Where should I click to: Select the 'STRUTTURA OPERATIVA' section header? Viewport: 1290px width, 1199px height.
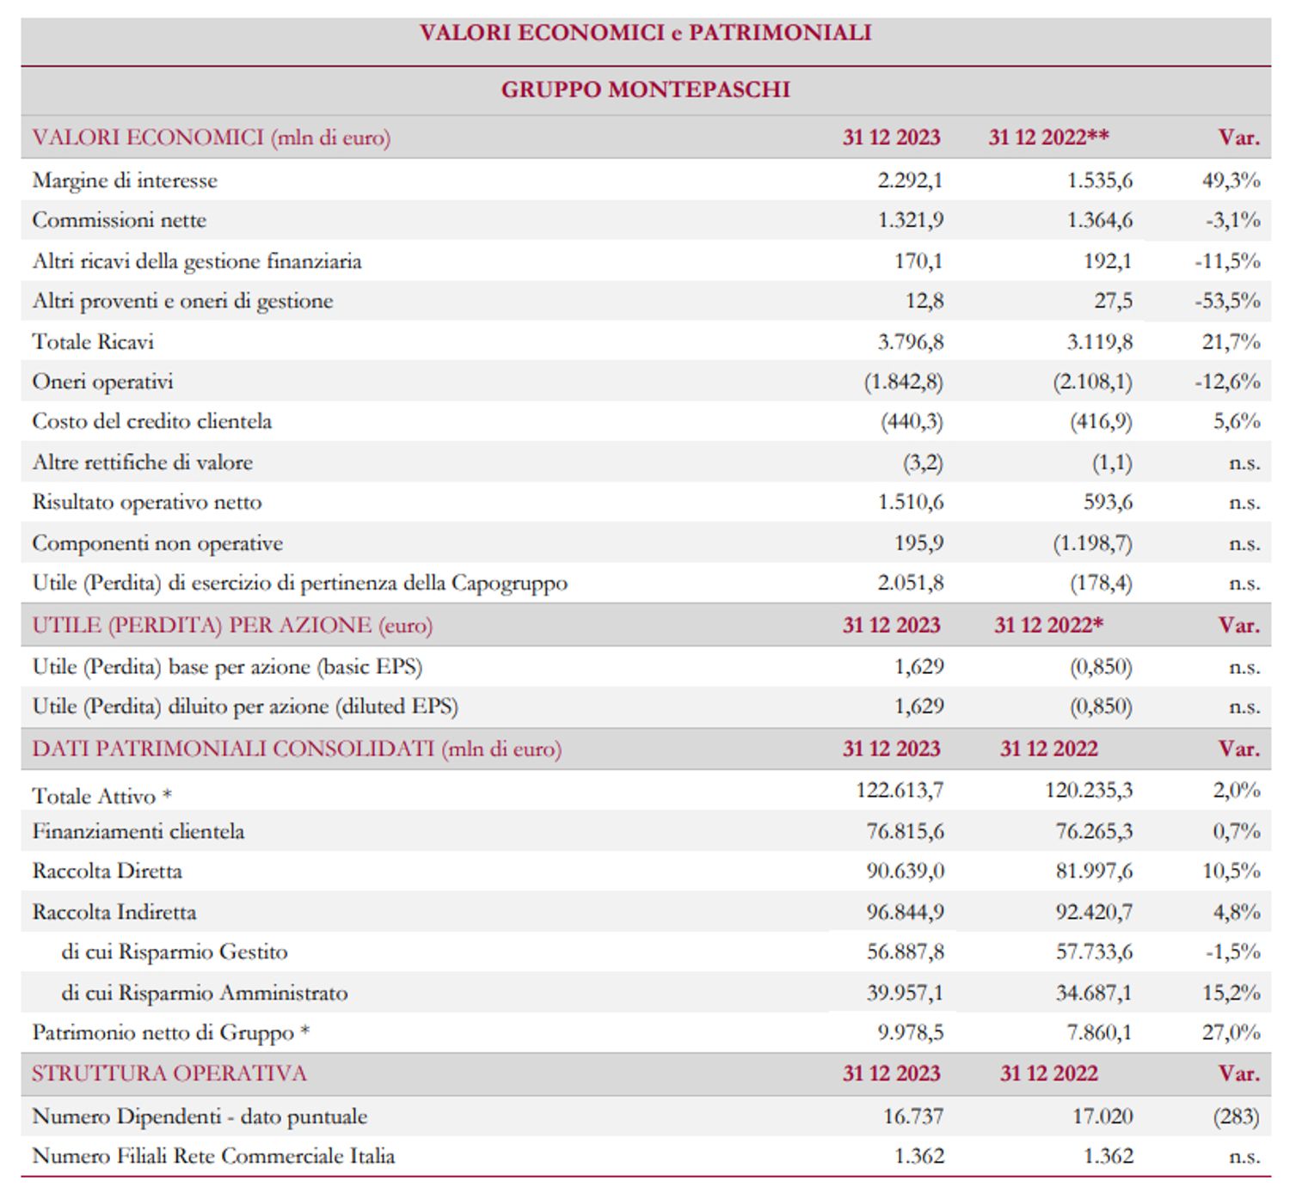(169, 1074)
